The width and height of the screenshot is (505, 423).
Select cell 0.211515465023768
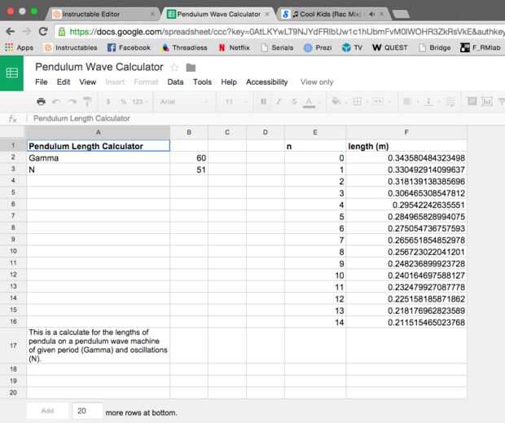tap(406, 323)
